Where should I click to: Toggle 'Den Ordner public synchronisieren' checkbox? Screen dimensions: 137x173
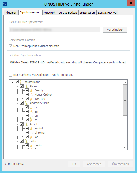coord(11,46)
